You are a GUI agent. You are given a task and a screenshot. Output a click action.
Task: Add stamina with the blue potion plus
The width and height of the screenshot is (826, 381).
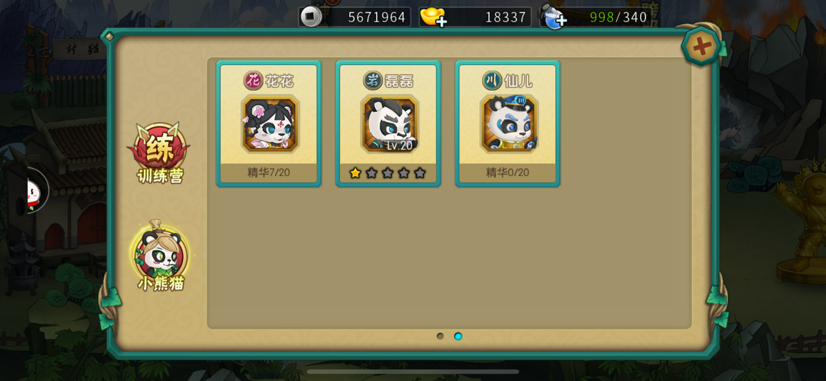554,17
